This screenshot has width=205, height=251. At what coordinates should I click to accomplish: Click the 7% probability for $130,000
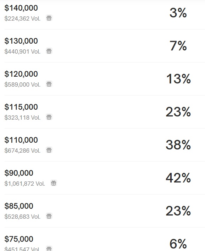click(178, 46)
